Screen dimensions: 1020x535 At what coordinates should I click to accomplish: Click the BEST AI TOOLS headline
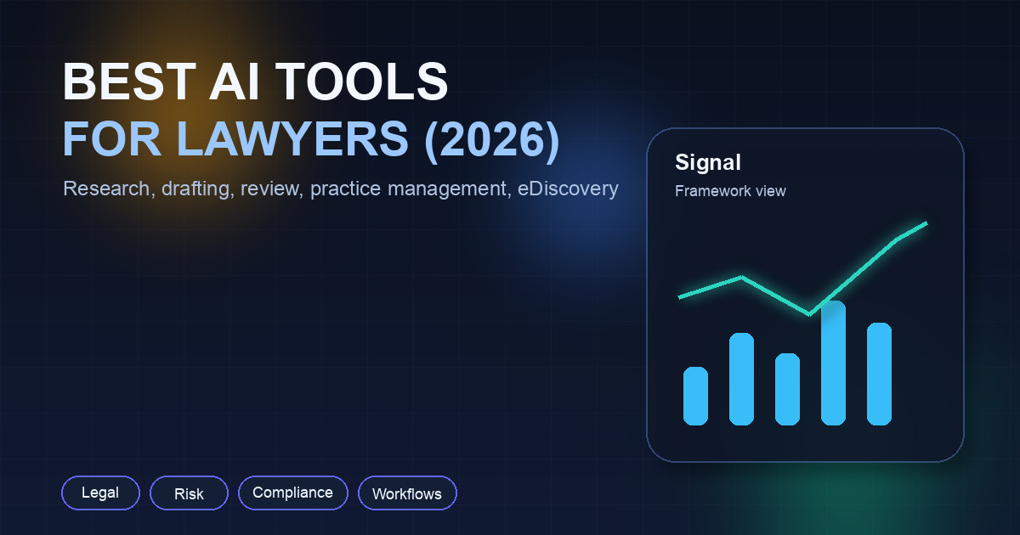point(255,81)
